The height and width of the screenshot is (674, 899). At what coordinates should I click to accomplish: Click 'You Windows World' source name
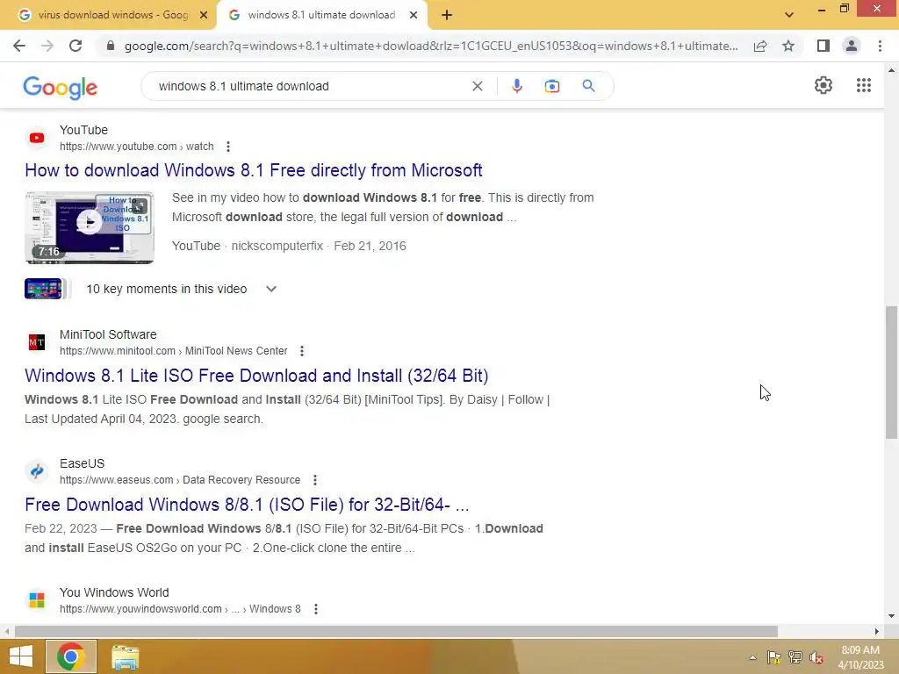[x=114, y=592]
